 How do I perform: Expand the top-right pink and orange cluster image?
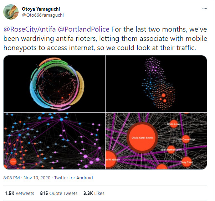click(x=156, y=83)
